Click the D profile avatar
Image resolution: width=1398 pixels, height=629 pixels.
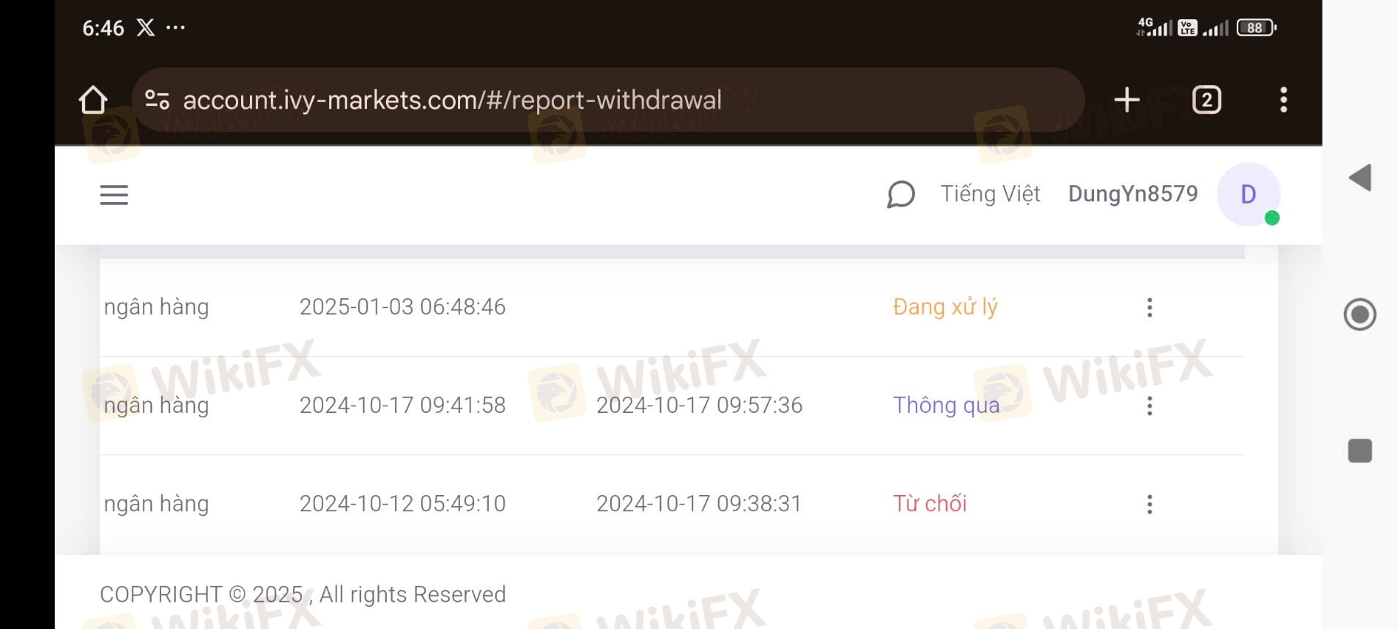(1249, 194)
